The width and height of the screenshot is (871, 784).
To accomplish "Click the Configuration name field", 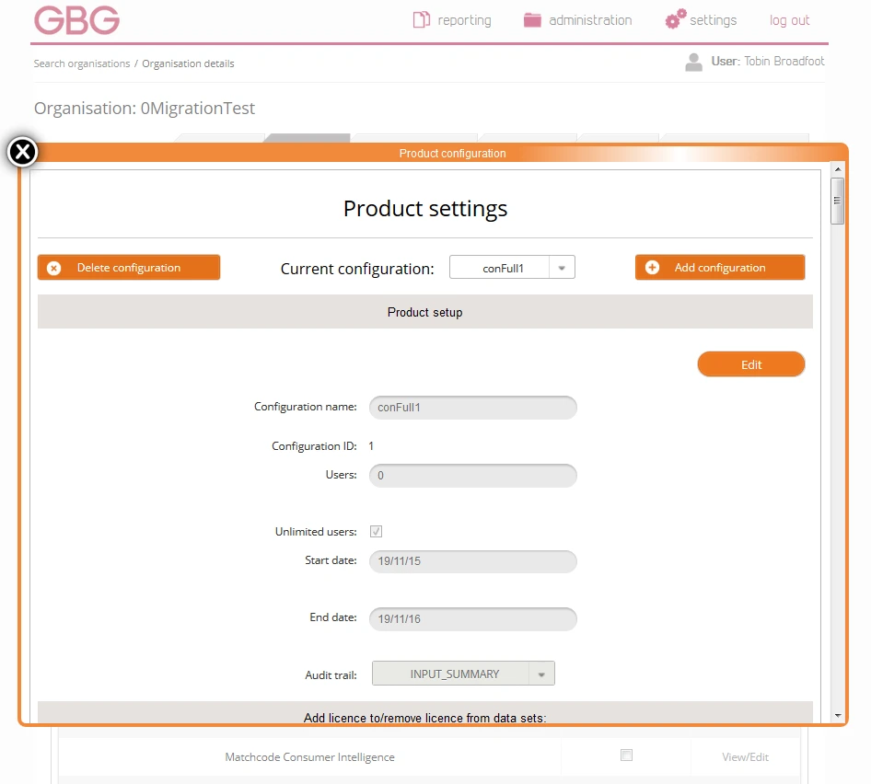I will point(472,407).
